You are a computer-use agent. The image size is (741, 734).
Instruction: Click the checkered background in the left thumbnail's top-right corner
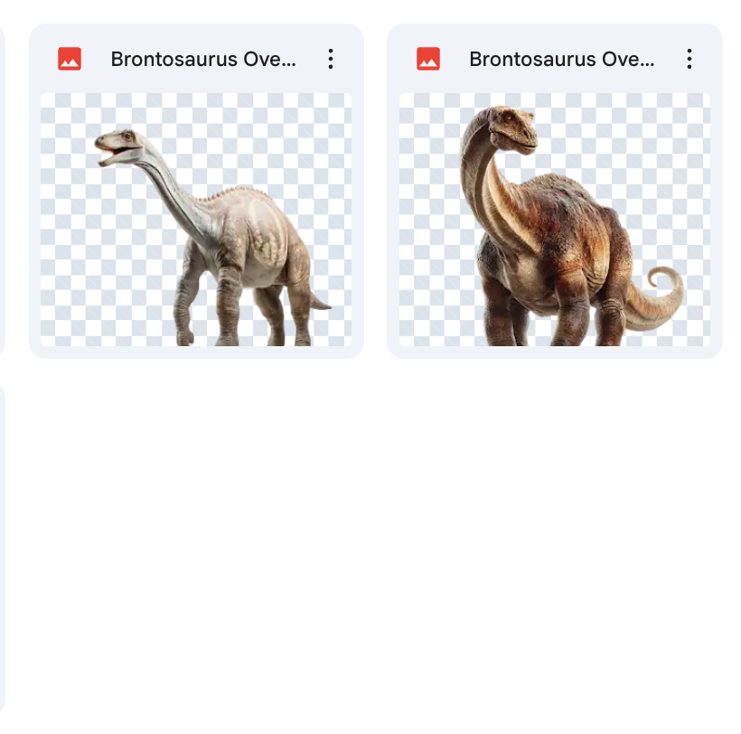click(331, 113)
